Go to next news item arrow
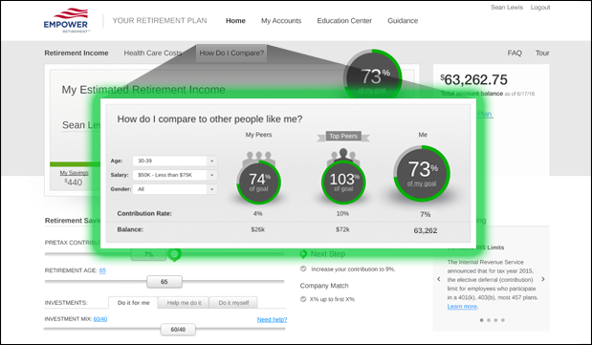Viewport: 592px width, 345px height. [x=543, y=279]
